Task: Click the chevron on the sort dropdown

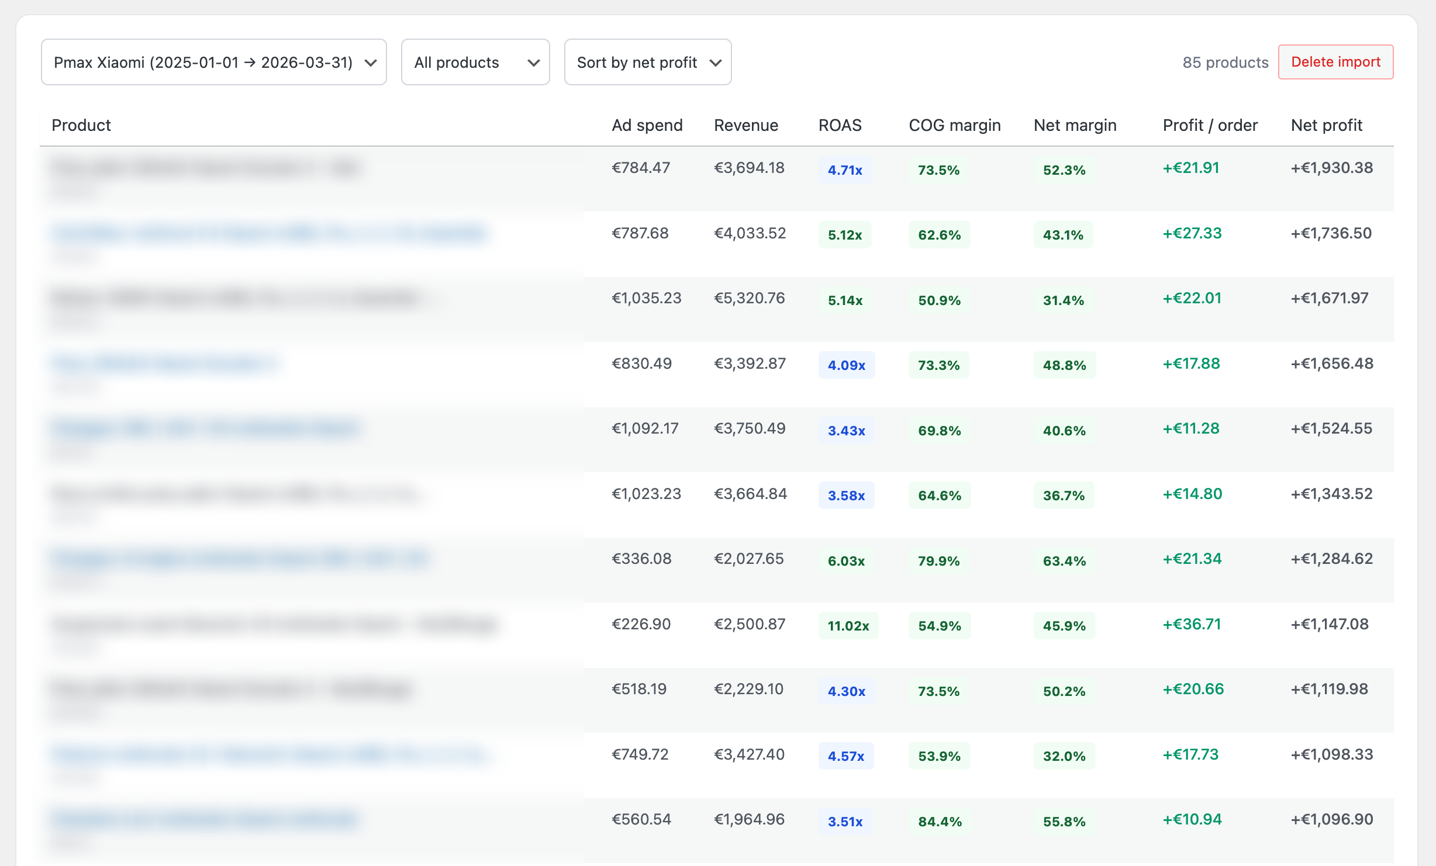Action: [716, 63]
